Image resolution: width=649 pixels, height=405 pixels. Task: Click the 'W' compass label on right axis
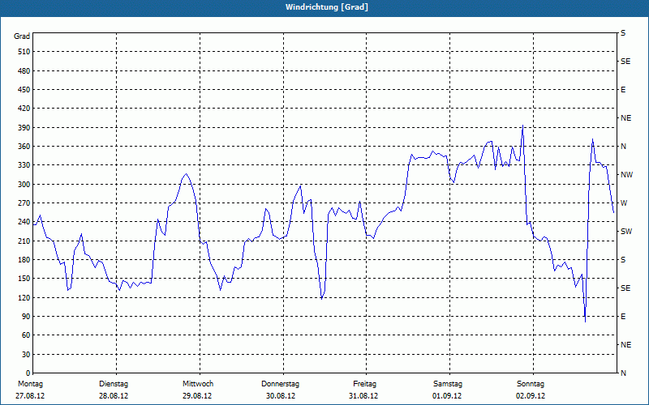coord(624,203)
